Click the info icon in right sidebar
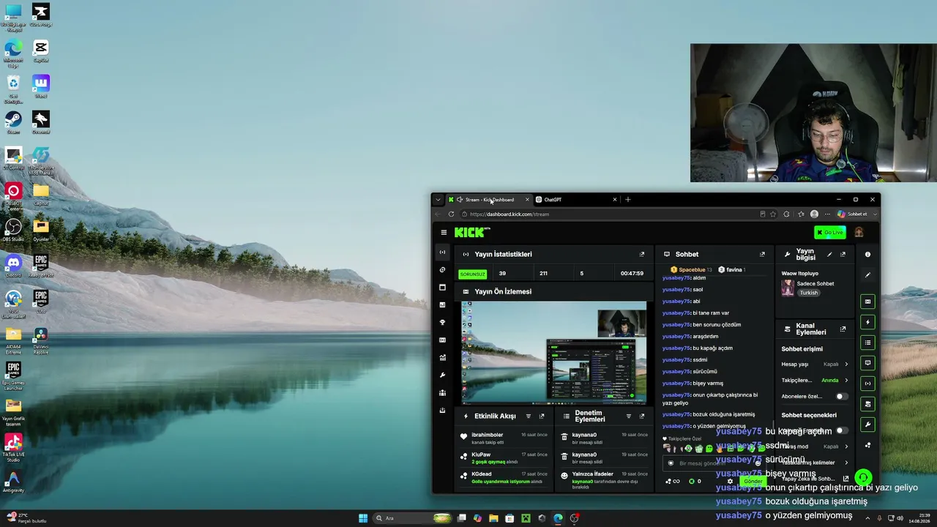The height and width of the screenshot is (527, 937). (867, 255)
